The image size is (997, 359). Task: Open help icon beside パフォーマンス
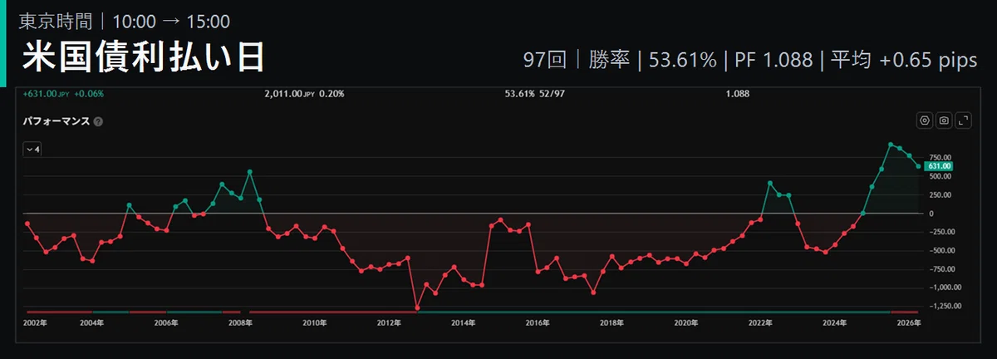click(x=98, y=121)
